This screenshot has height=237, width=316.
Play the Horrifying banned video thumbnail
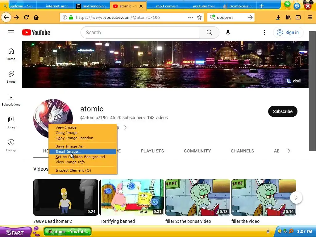[132, 197]
